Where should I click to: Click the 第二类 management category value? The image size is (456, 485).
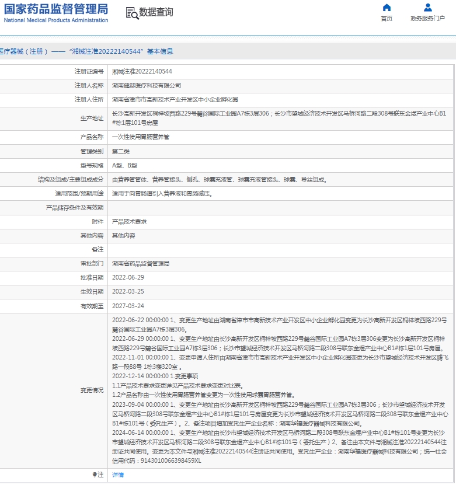[121, 152]
